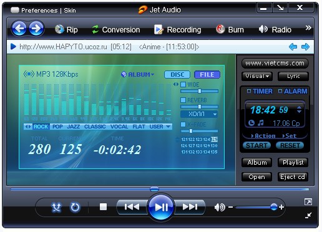Show more toolbar items with double chevron

click(x=308, y=28)
